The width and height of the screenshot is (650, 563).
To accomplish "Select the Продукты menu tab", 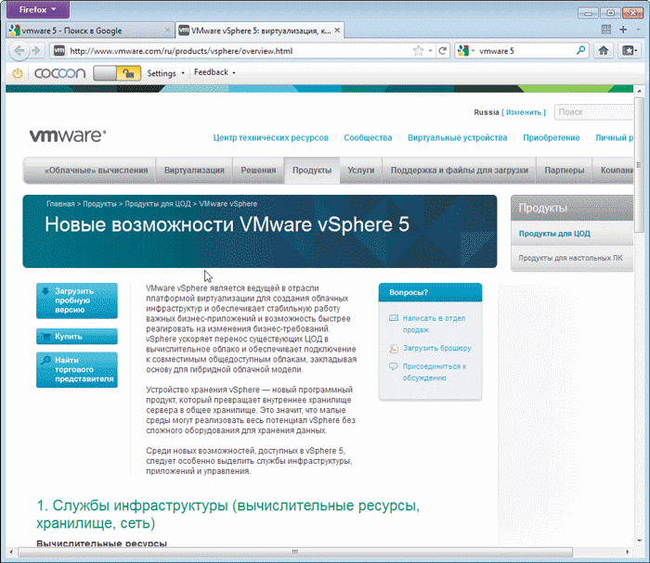I will pos(312,170).
